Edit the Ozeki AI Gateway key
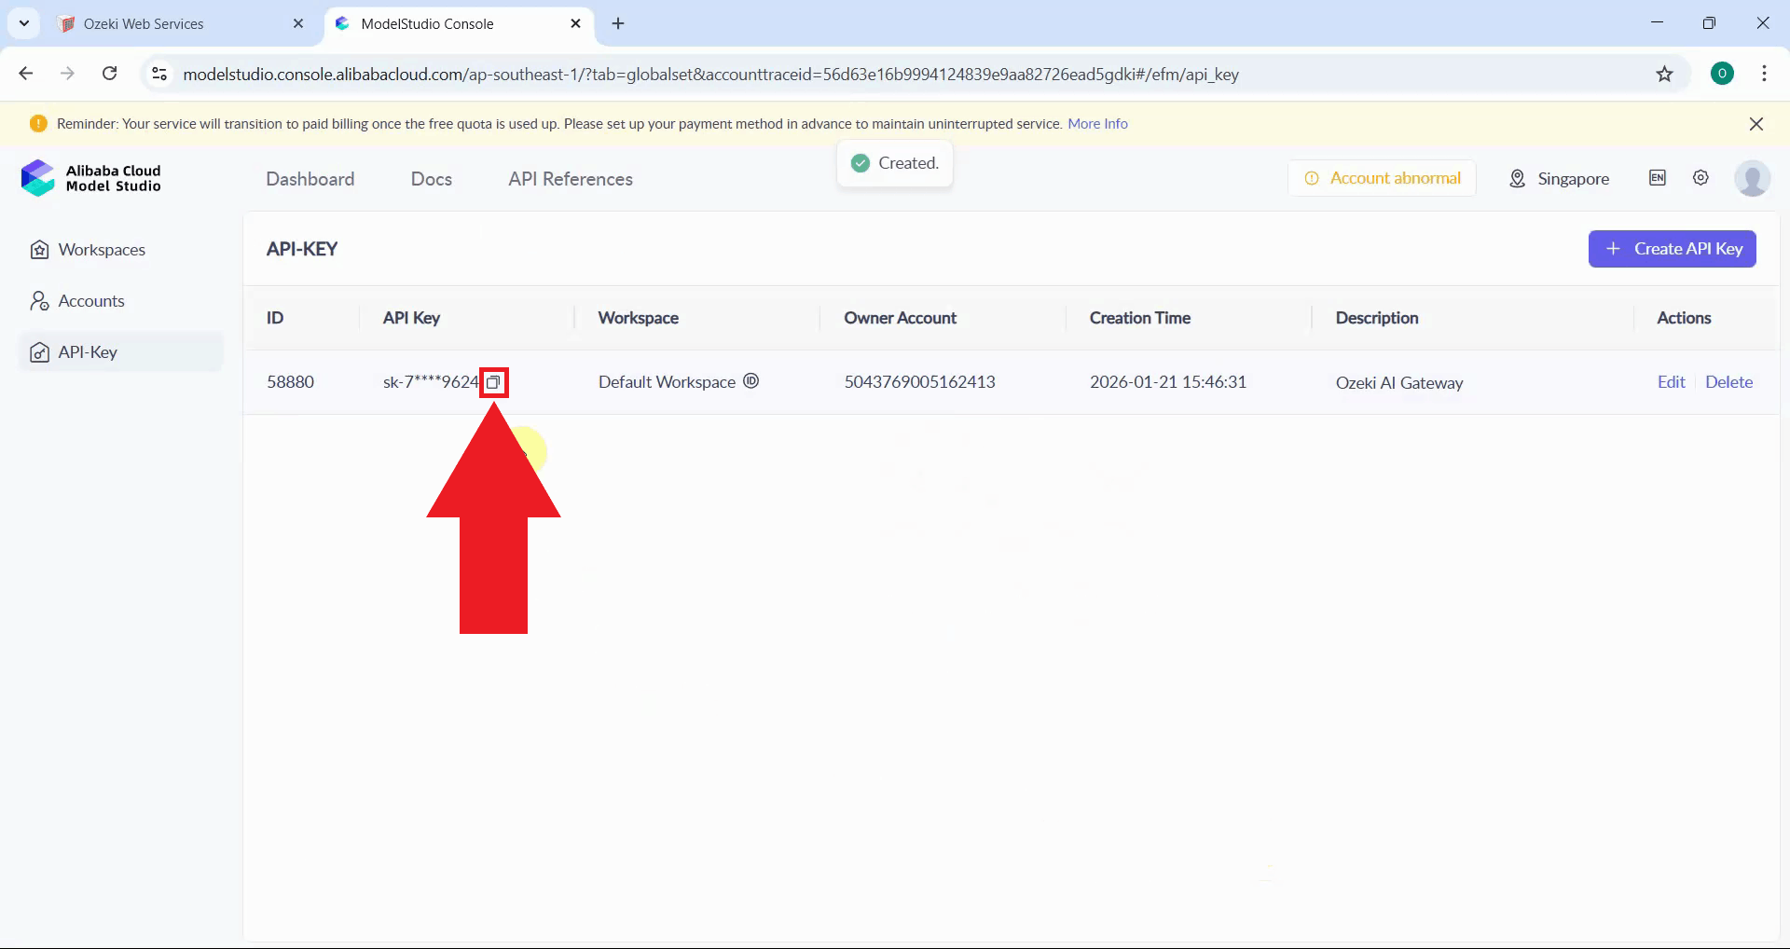The image size is (1790, 949). pyautogui.click(x=1670, y=381)
